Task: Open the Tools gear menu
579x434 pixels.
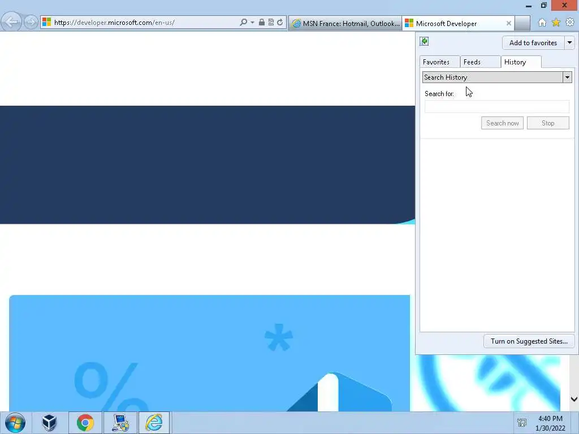Action: coord(570,23)
